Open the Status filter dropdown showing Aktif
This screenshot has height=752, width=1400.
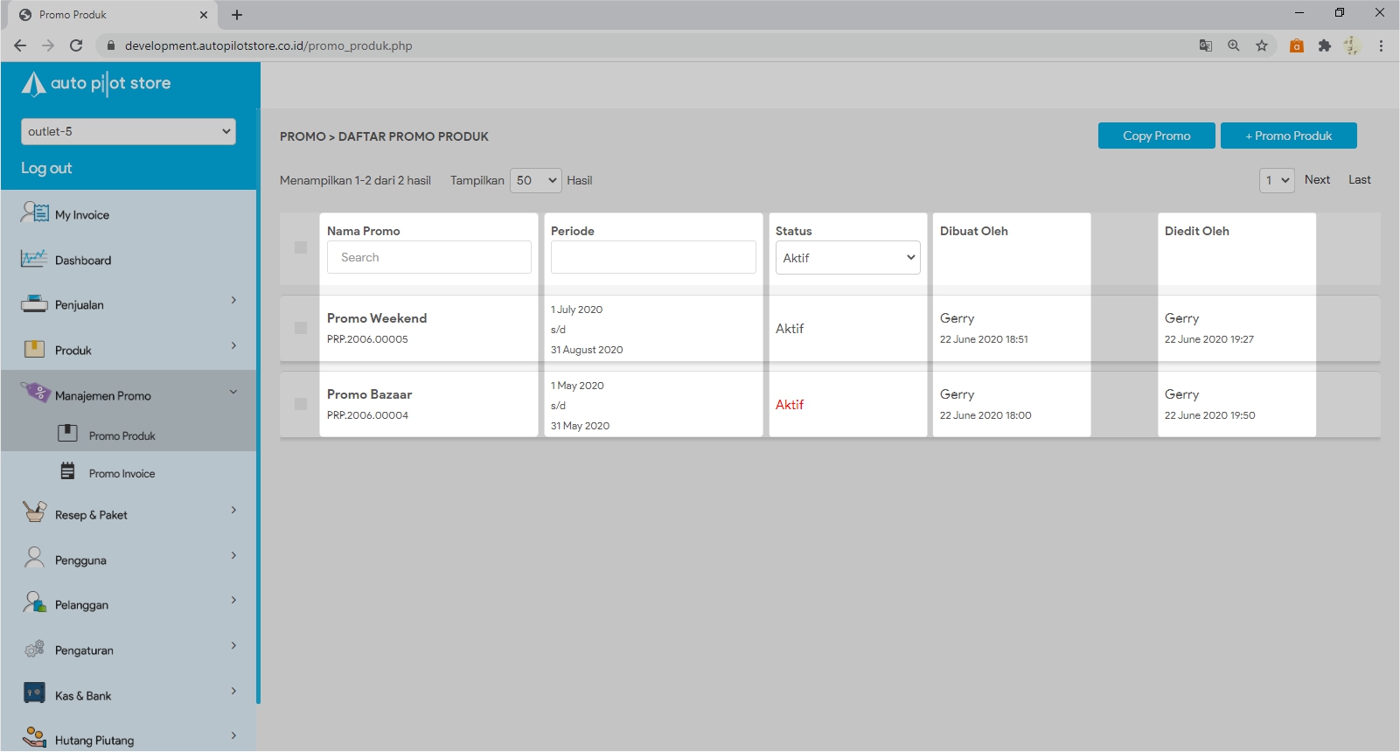click(x=847, y=258)
